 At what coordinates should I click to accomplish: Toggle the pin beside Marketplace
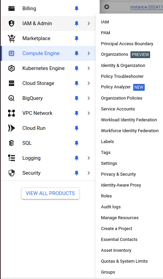coord(77,39)
